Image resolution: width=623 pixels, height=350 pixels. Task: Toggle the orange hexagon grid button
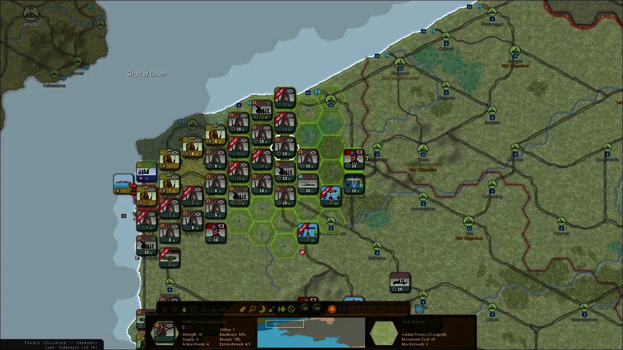[x=332, y=309]
